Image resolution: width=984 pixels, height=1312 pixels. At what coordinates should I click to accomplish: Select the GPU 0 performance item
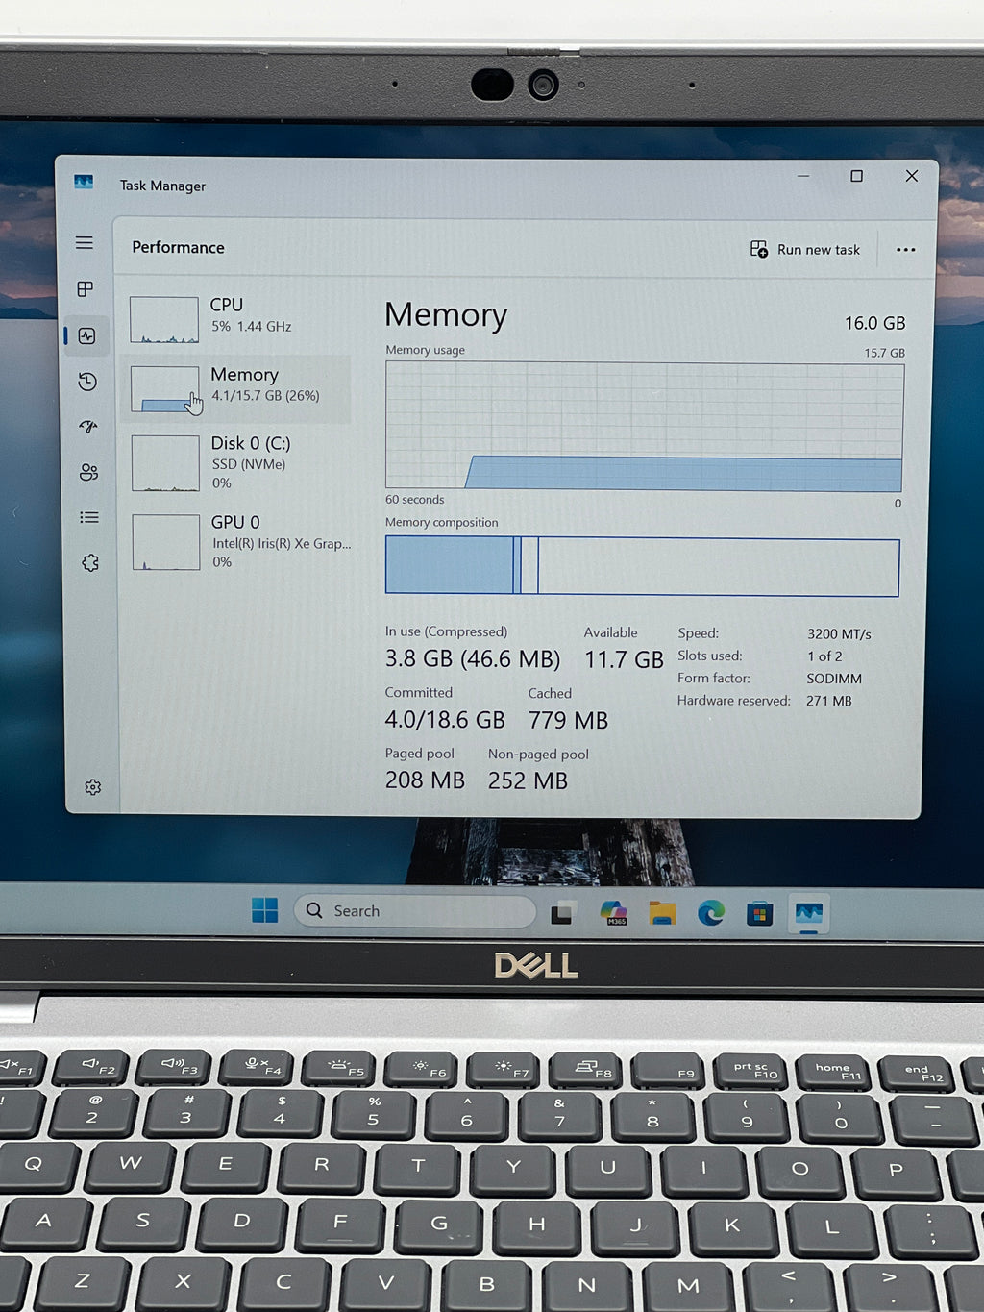[239, 542]
